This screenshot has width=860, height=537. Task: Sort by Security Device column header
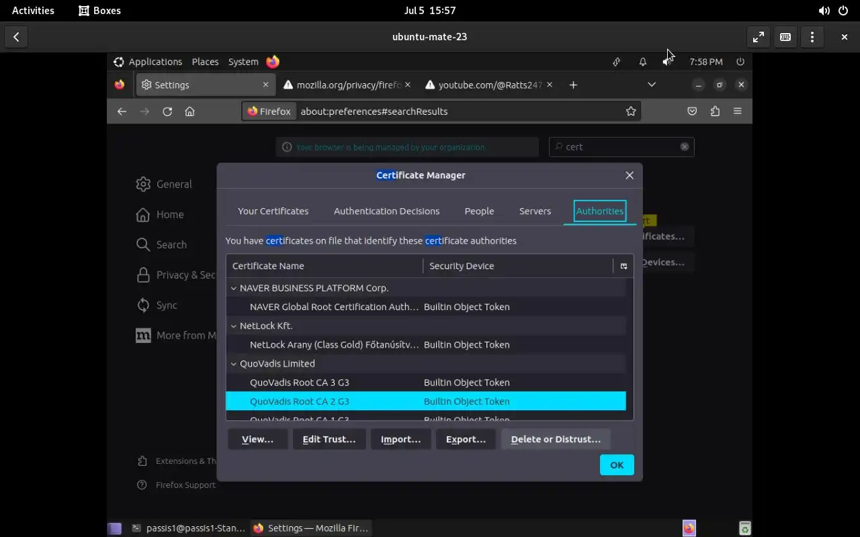518,266
